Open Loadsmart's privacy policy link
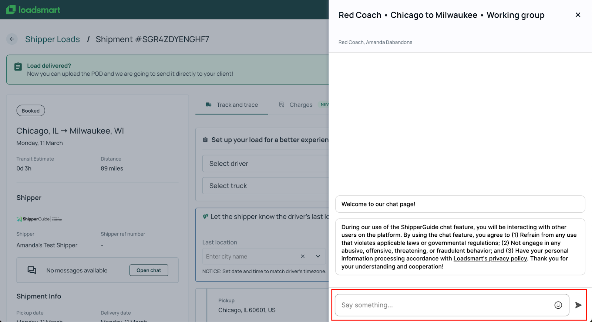Image resolution: width=592 pixels, height=322 pixels. pos(490,258)
